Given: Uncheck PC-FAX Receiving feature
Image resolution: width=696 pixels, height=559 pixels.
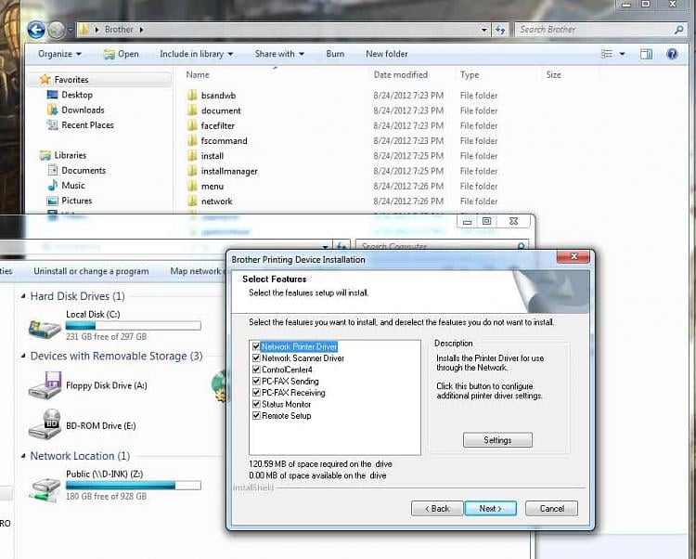Looking at the screenshot, I should (256, 393).
